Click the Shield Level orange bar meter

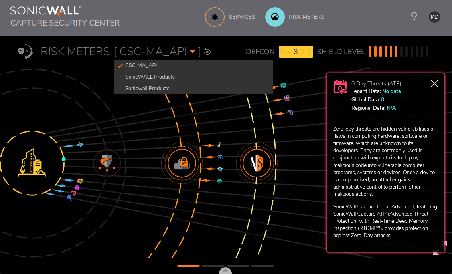click(399, 52)
